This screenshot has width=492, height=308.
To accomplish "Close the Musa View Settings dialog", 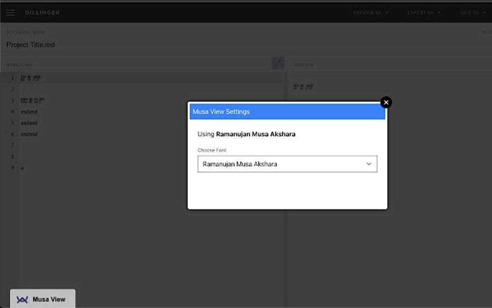I will pos(386,102).
